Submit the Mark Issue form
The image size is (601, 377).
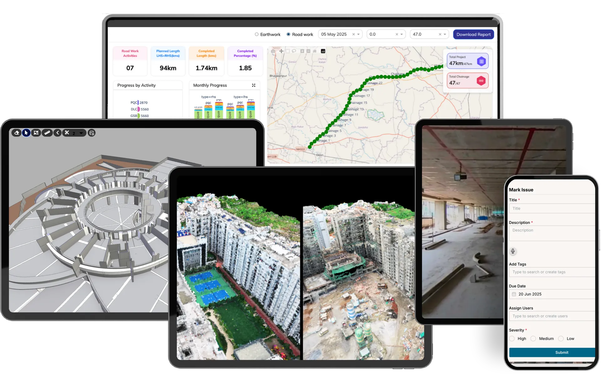pos(552,352)
